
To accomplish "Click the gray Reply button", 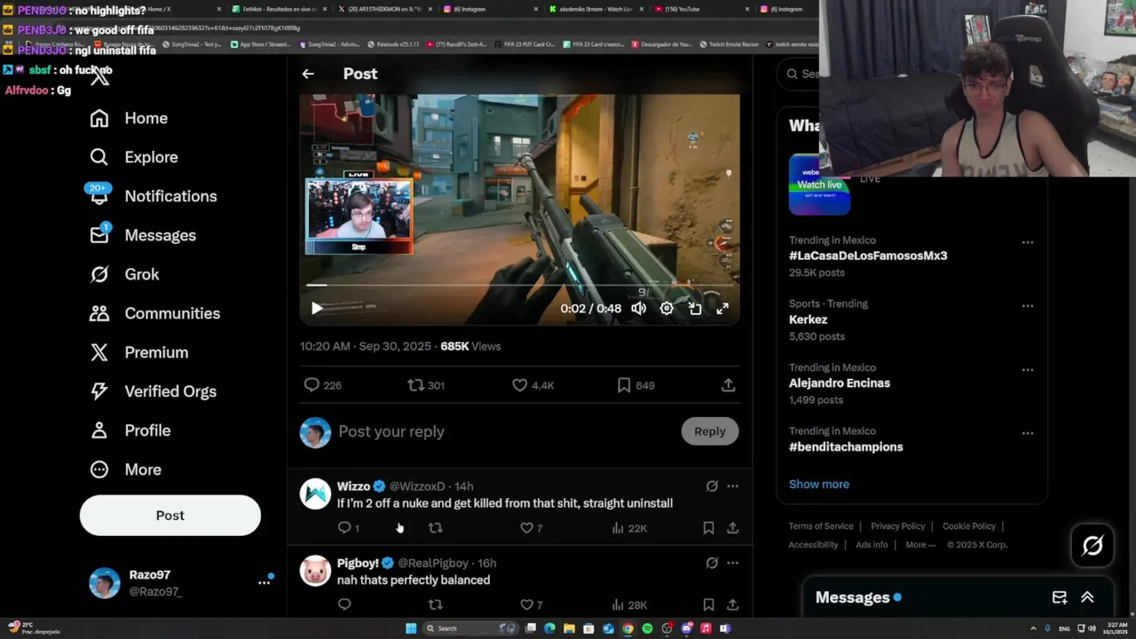I will click(709, 431).
